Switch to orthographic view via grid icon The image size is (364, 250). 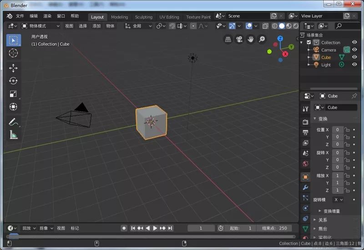(228, 40)
